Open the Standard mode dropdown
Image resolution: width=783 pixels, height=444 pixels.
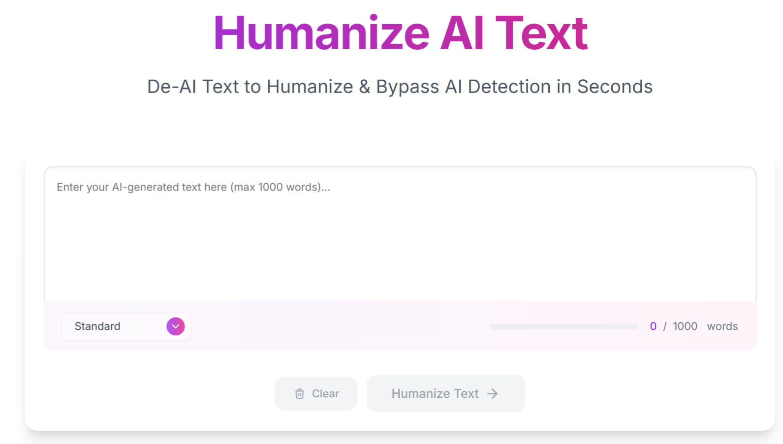tap(126, 326)
